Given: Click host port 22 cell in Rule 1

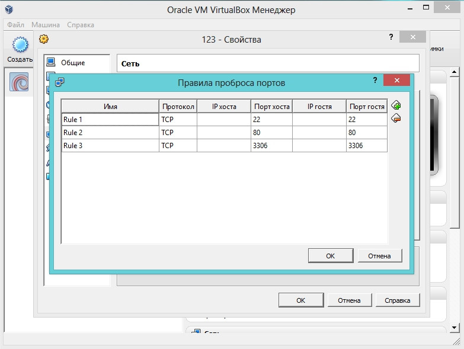Looking at the screenshot, I should click(x=271, y=120).
